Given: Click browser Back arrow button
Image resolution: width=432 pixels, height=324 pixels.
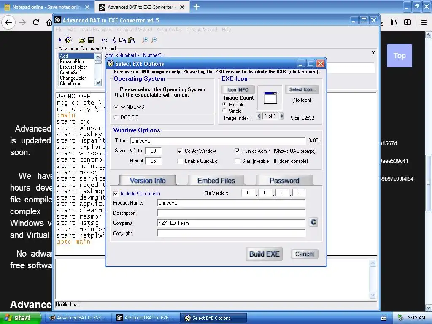Looking at the screenshot, I should pos(8,22).
